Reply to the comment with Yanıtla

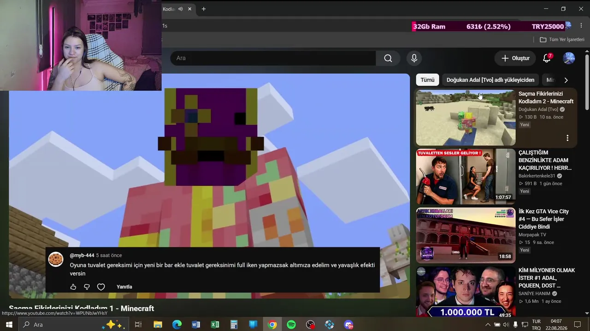pyautogui.click(x=124, y=287)
